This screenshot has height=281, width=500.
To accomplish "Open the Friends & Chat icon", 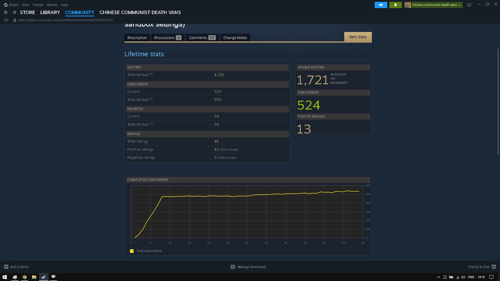I will tap(494, 267).
